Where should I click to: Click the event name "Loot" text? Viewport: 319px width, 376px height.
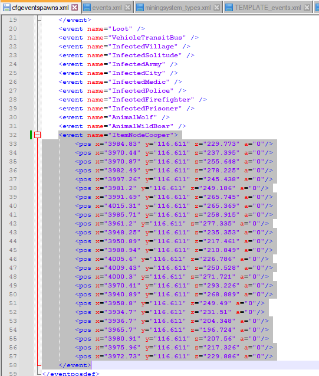(120, 29)
